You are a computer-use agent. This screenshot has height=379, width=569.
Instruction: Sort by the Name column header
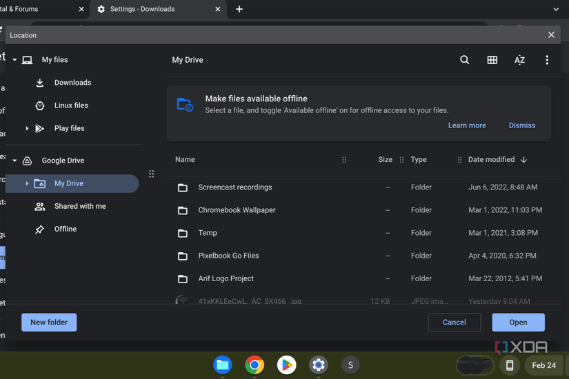tap(185, 160)
